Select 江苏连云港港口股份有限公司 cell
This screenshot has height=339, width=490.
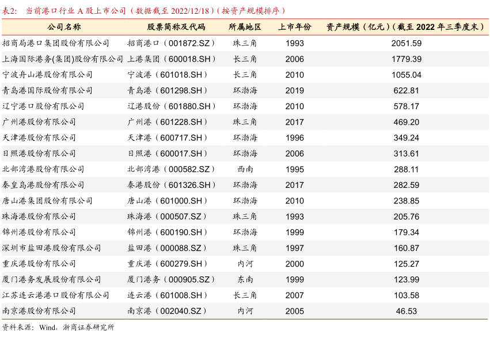pyautogui.click(x=56, y=295)
